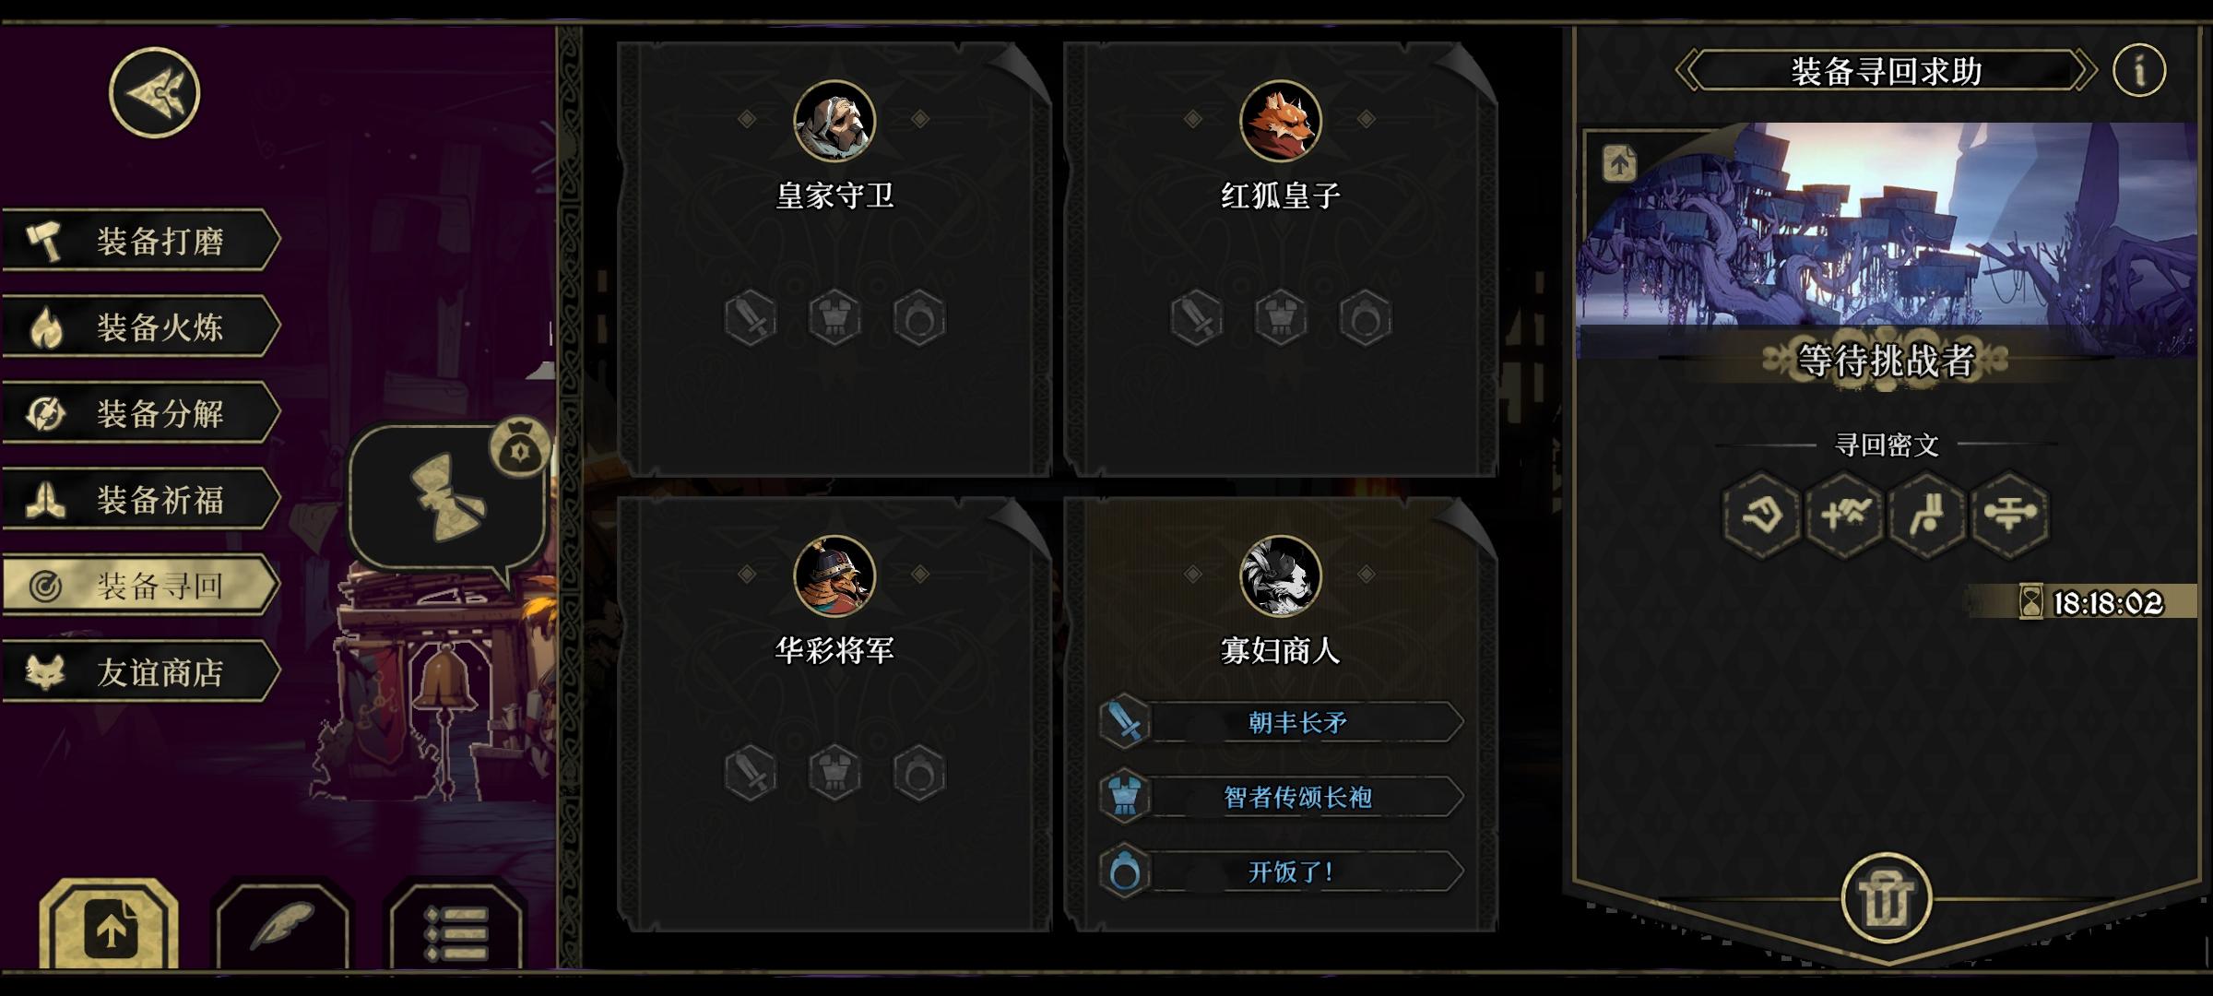Screen dimensions: 2213x996
Task: Open the 装备火炼 menu
Action: coord(140,326)
